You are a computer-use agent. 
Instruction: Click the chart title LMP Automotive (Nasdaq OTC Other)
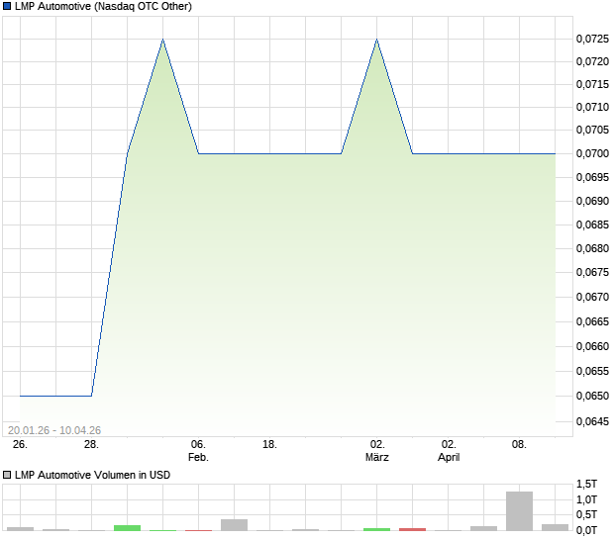click(103, 6)
